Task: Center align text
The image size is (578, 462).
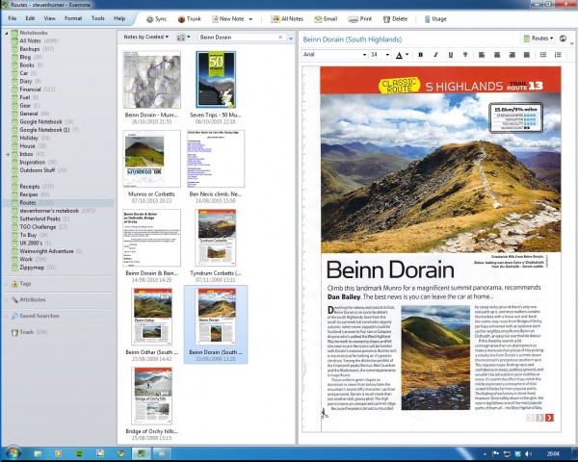Action: (x=497, y=55)
